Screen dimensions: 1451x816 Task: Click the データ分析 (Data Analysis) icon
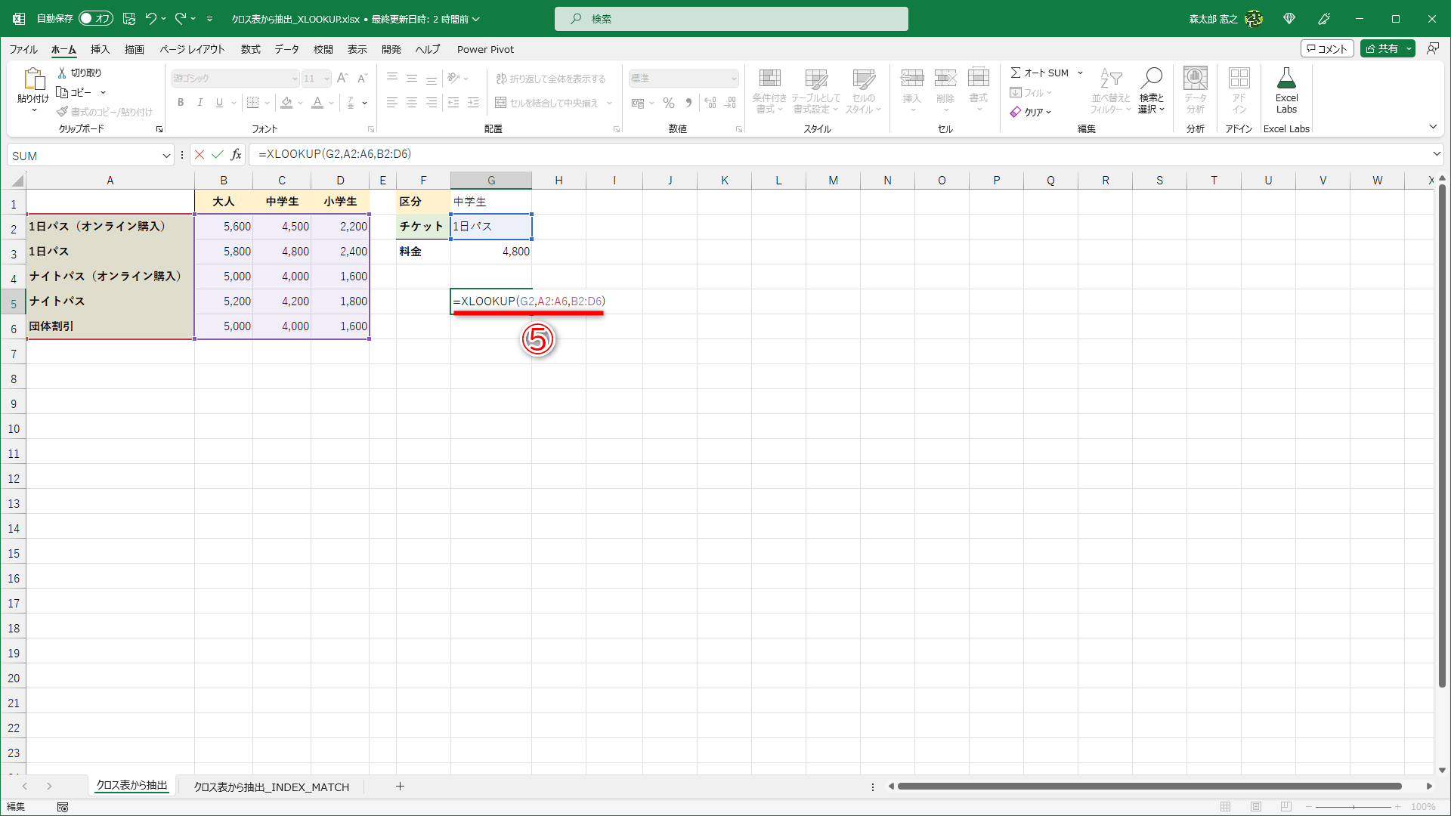click(x=1194, y=89)
